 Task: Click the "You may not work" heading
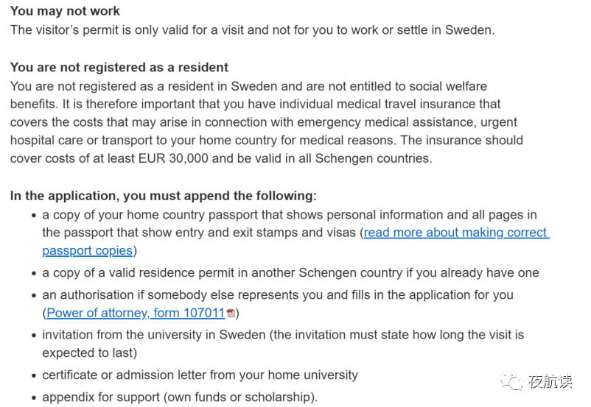tap(65, 11)
